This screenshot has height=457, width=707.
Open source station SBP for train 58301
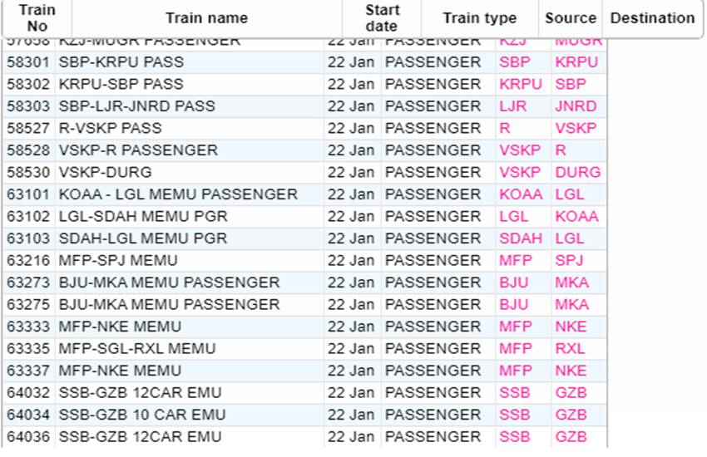[515, 62]
